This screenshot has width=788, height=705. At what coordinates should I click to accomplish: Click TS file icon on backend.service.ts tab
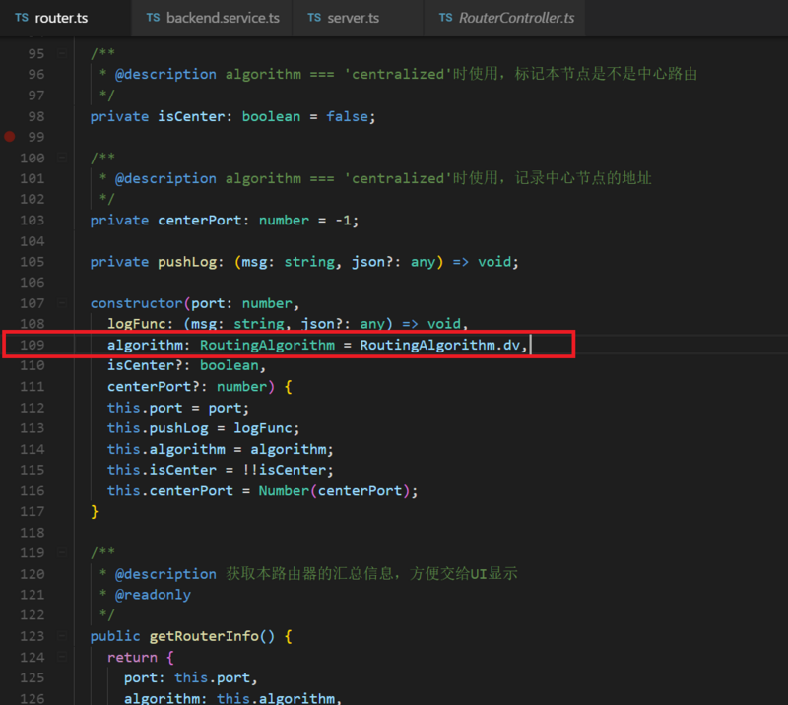pyautogui.click(x=153, y=18)
